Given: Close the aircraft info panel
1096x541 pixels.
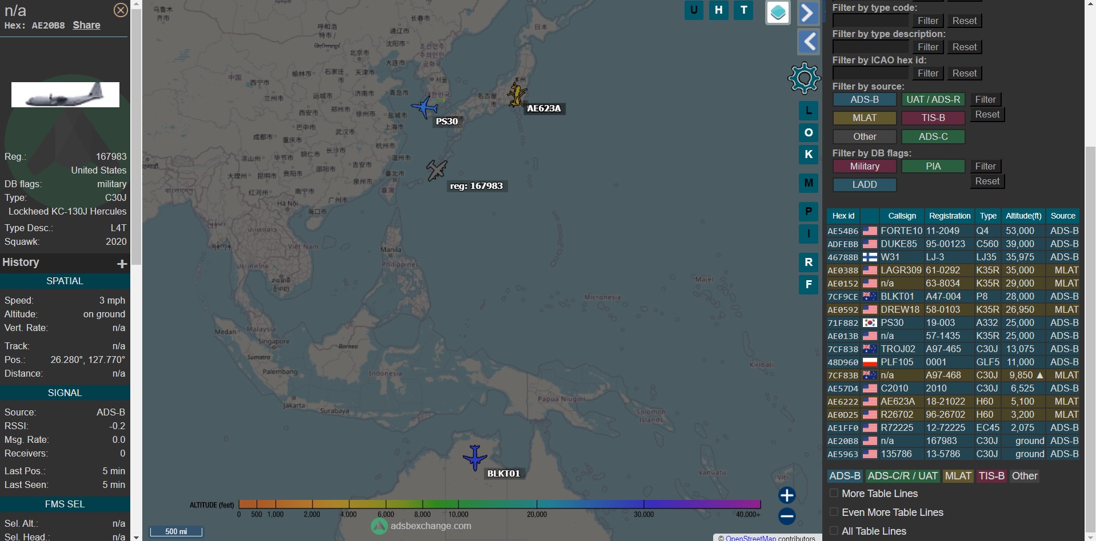Looking at the screenshot, I should click(x=121, y=10).
